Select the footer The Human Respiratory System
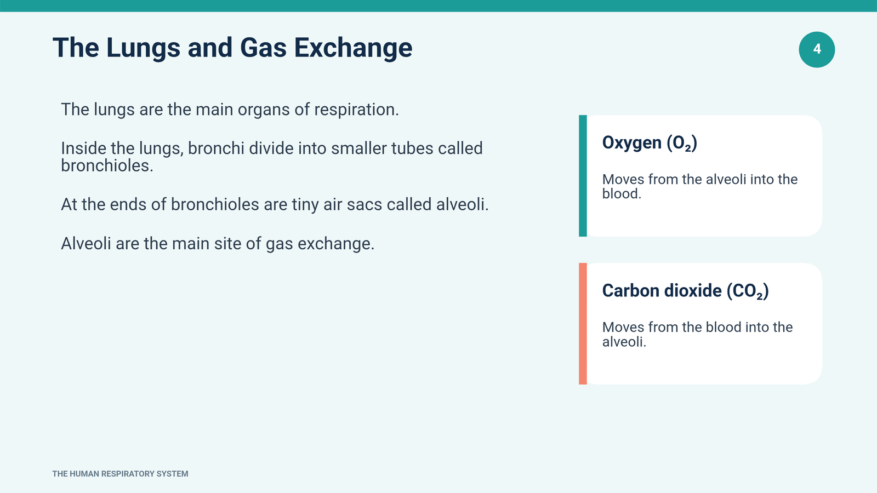Image resolution: width=877 pixels, height=493 pixels. 120,474
